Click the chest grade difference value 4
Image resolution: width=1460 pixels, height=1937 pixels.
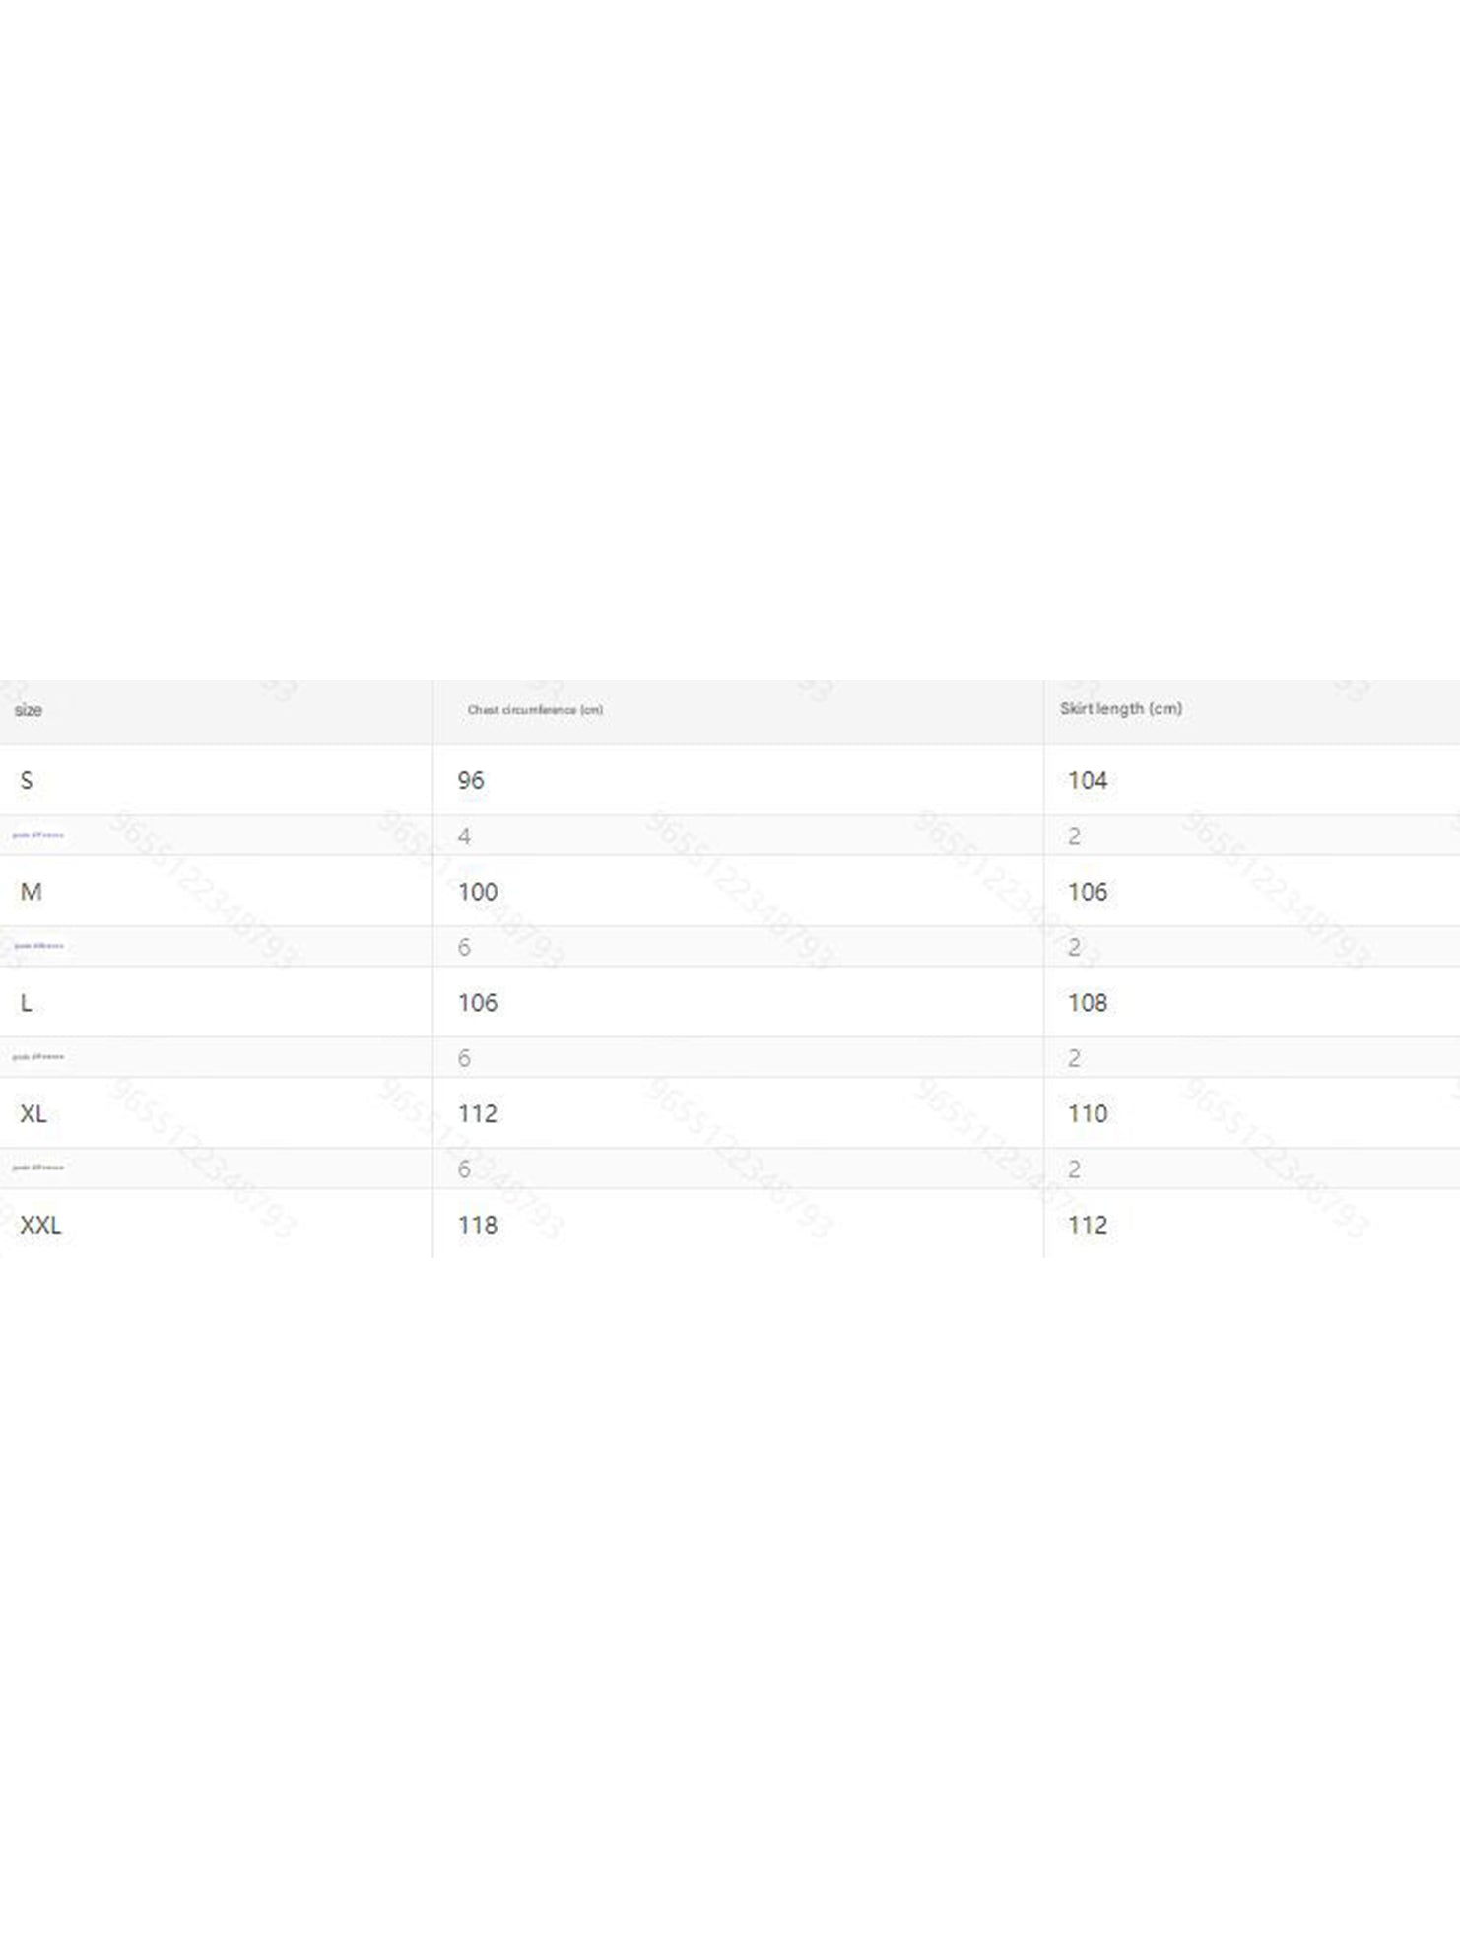[x=464, y=836]
